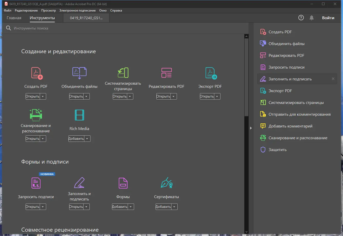Select the Scan and OCR printer icon
The width and height of the screenshot is (343, 236).
tap(36, 115)
